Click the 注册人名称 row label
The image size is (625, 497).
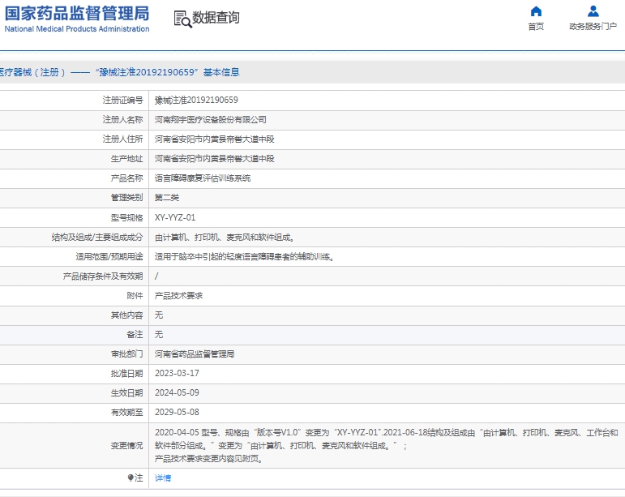122,119
